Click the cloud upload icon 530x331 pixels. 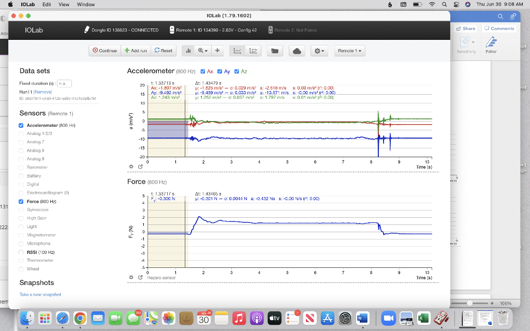tap(297, 51)
